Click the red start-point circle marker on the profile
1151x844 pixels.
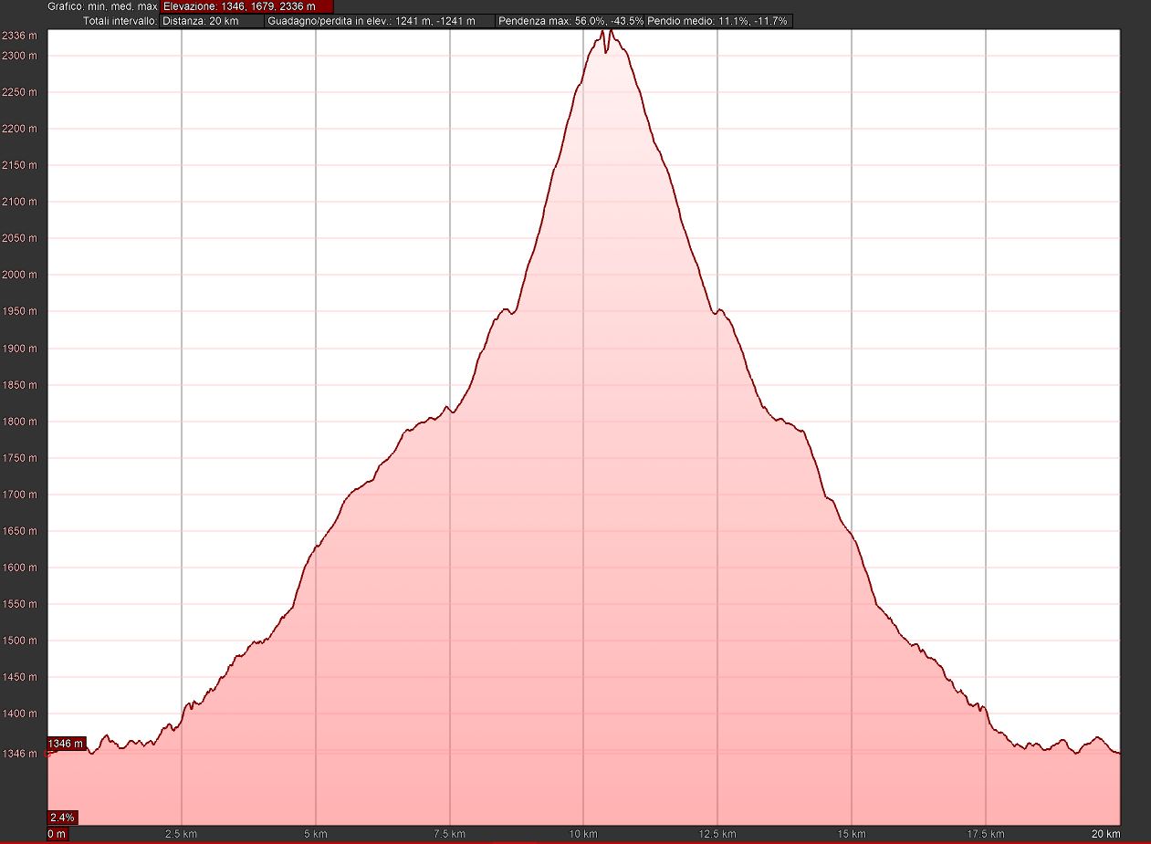coord(48,754)
